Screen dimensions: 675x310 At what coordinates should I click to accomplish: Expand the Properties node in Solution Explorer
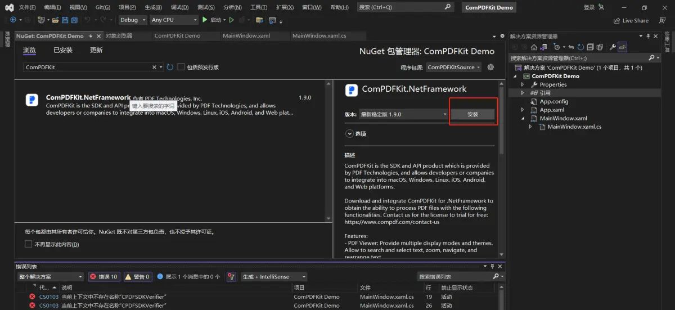(523, 84)
